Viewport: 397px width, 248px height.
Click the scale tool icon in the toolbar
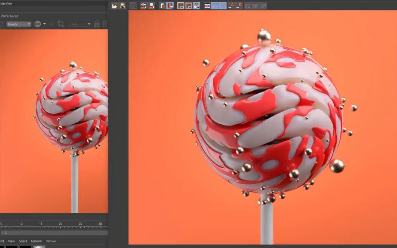(x=151, y=6)
